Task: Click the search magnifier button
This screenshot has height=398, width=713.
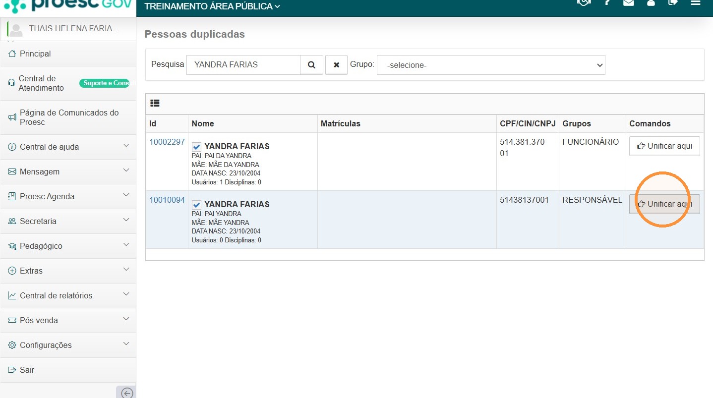Action: tap(312, 65)
